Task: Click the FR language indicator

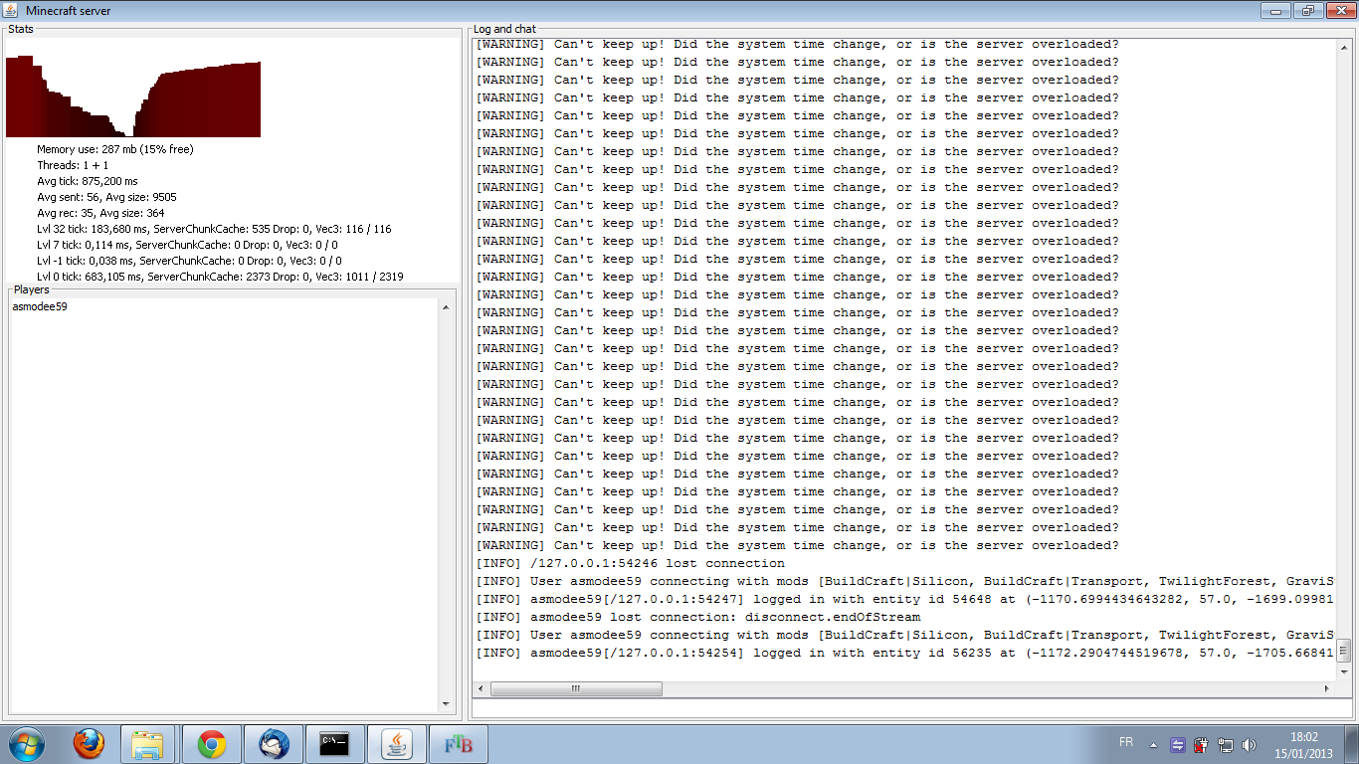Action: (x=1126, y=743)
